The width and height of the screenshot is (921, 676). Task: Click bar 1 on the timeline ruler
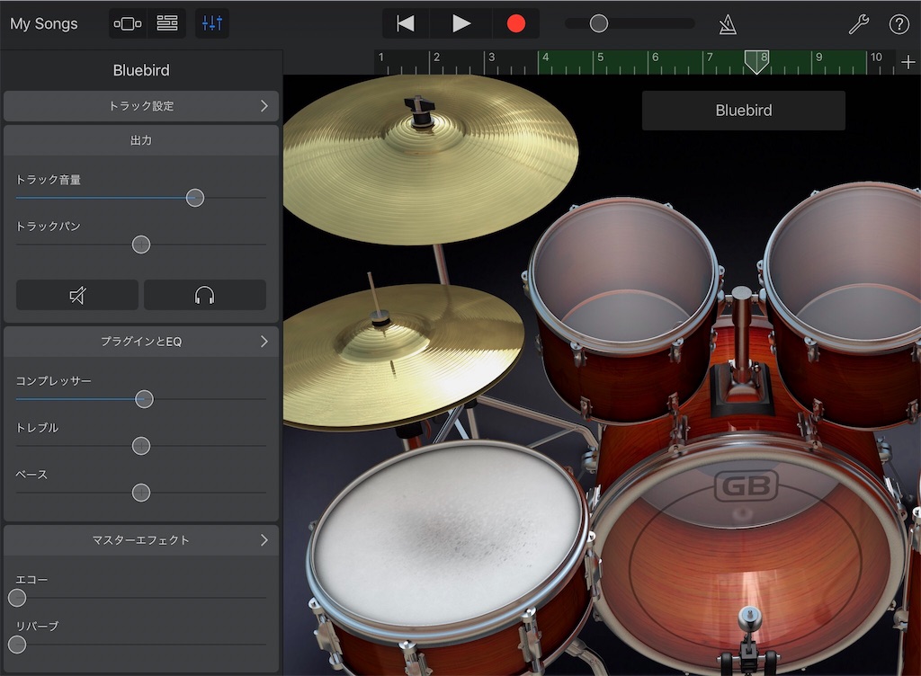point(381,57)
